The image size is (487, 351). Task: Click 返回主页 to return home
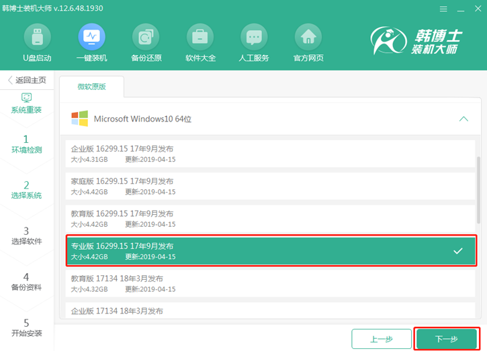pos(26,80)
